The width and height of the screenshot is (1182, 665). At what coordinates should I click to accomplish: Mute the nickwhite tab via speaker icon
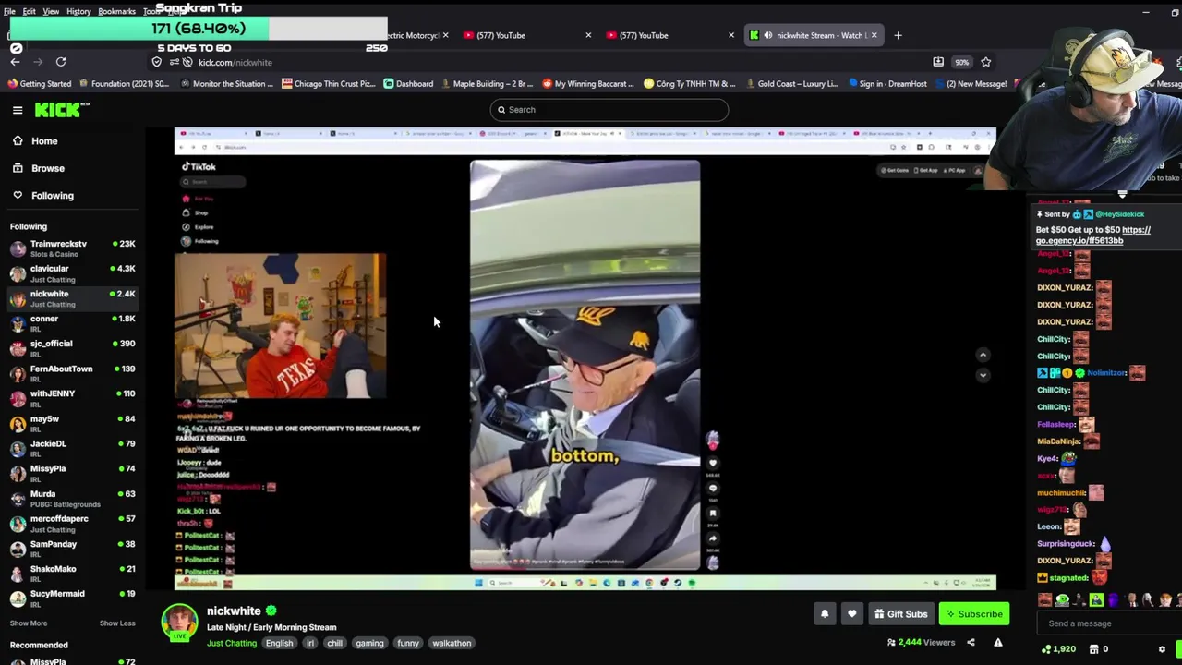tap(767, 35)
